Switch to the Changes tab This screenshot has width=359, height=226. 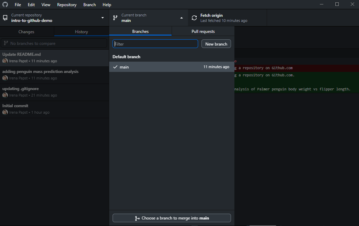click(26, 32)
